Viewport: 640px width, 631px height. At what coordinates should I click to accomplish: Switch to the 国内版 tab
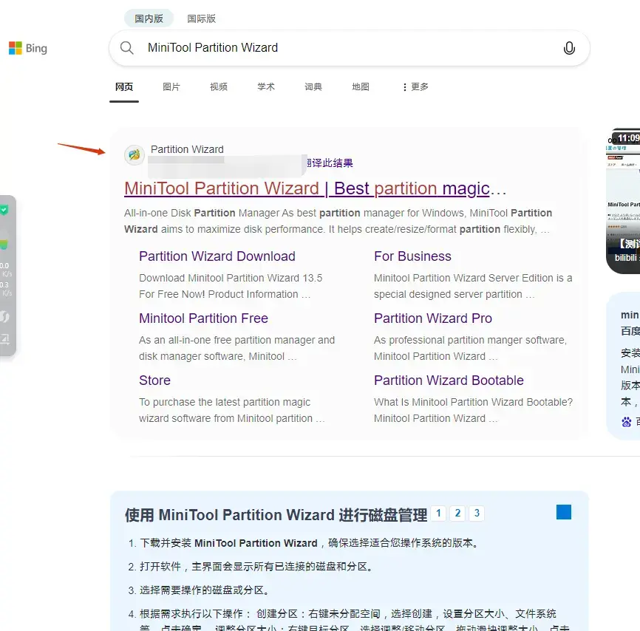[149, 18]
